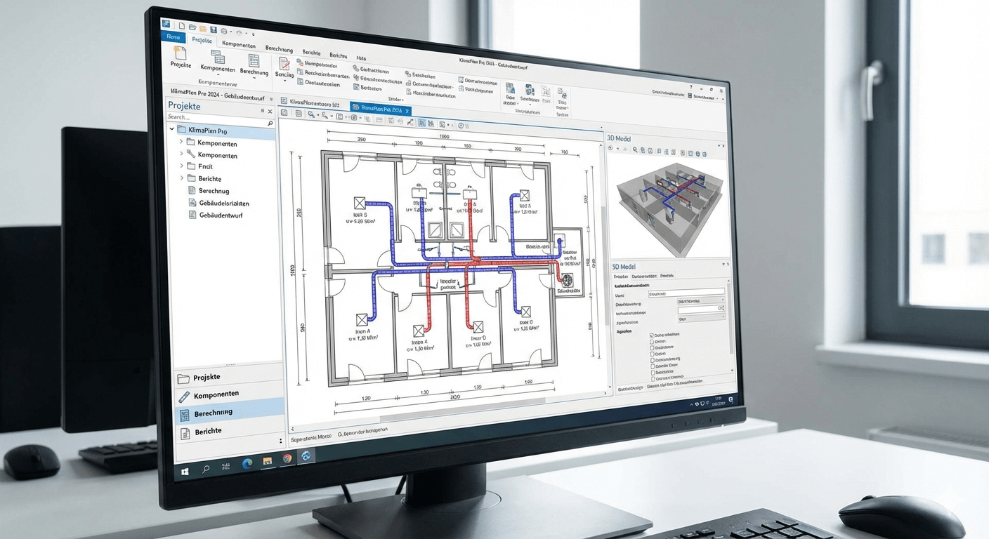This screenshot has height=539, width=989.
Task: Click the save disk icon in quick access toolbar
Action: [x=212, y=30]
